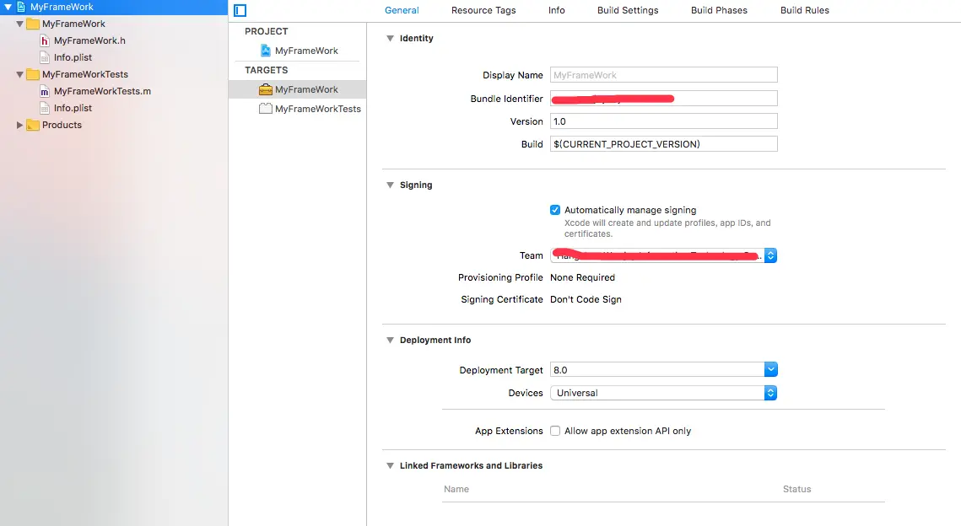Click the Status column header
The height and width of the screenshot is (526, 961).
click(796, 489)
